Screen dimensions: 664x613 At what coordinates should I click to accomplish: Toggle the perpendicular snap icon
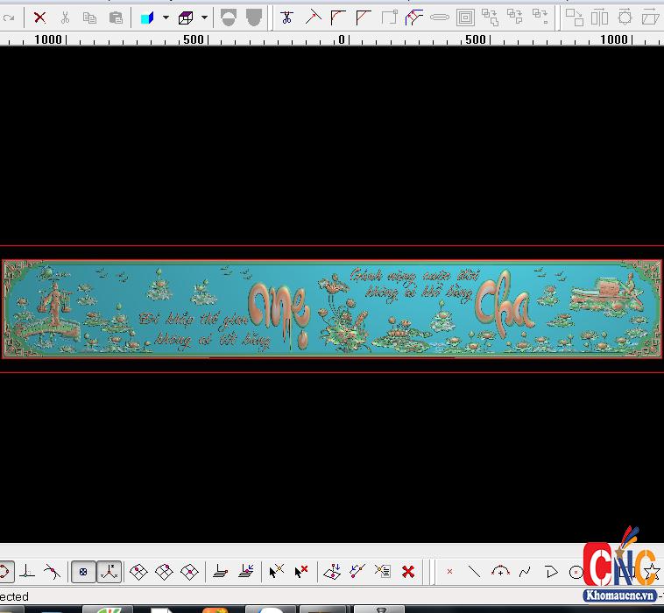tap(28, 572)
